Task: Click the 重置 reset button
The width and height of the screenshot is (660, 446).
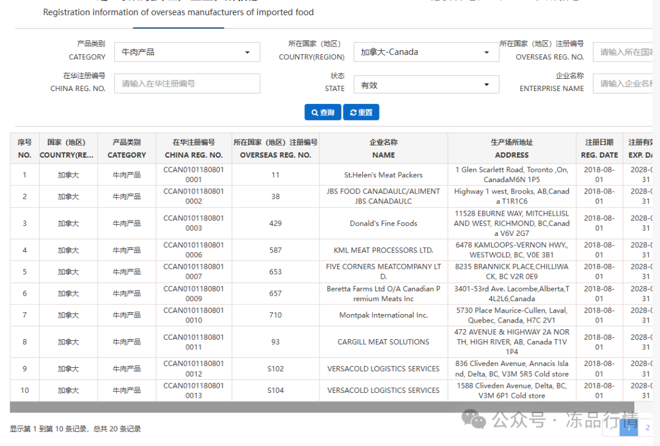Action: tap(361, 112)
